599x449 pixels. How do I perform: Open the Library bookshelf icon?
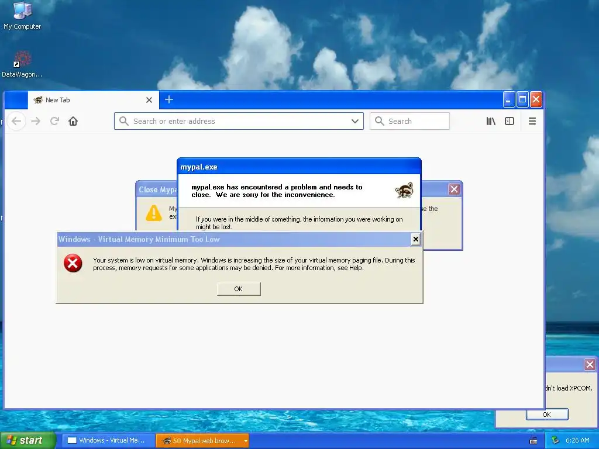coord(491,122)
